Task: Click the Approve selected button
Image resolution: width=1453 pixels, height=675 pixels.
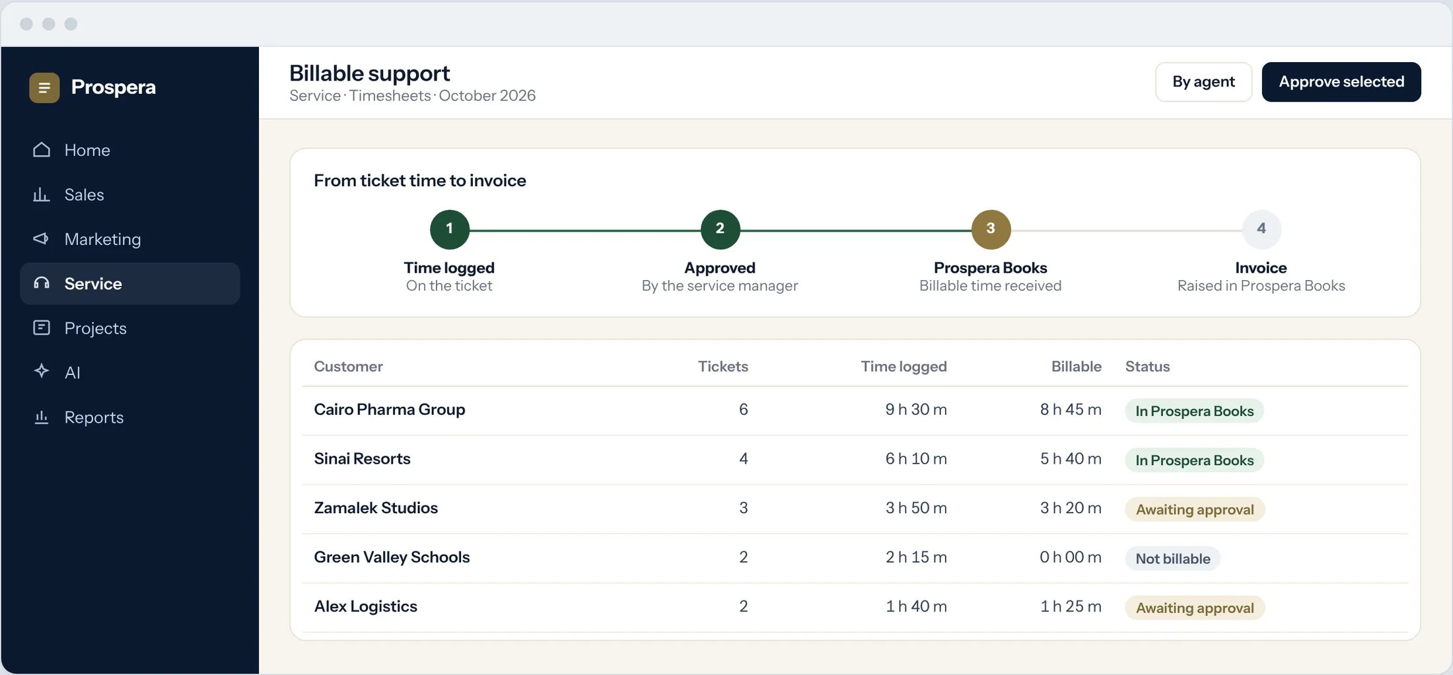Action: [1341, 82]
